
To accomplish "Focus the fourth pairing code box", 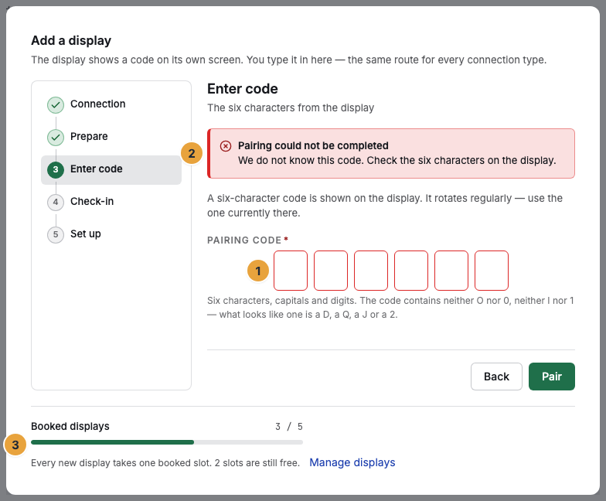I will coord(411,271).
